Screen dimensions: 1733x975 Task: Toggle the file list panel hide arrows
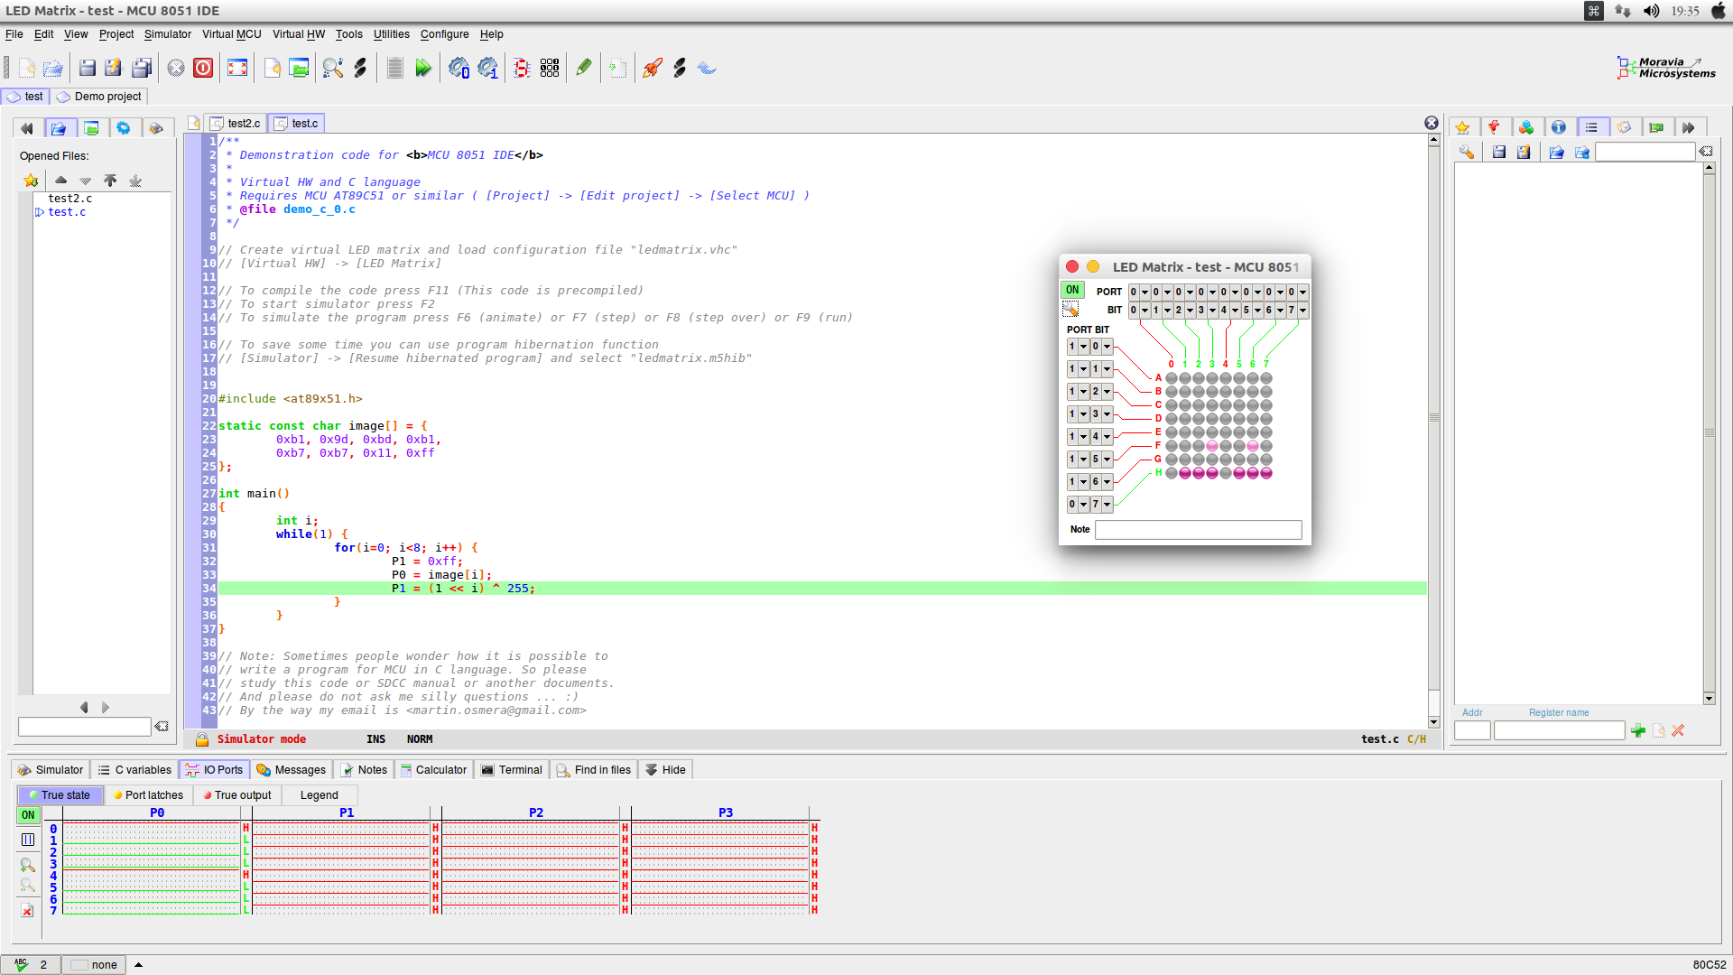click(x=27, y=128)
